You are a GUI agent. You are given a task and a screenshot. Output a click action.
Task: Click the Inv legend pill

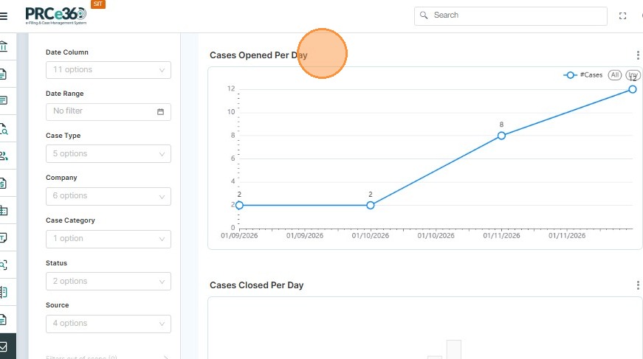(633, 75)
